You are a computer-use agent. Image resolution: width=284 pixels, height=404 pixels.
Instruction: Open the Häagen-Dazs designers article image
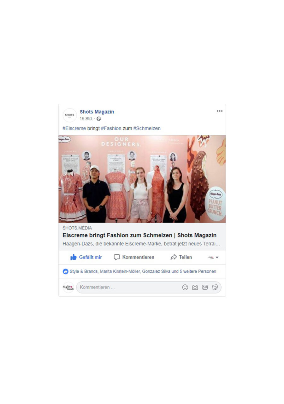(x=142, y=179)
